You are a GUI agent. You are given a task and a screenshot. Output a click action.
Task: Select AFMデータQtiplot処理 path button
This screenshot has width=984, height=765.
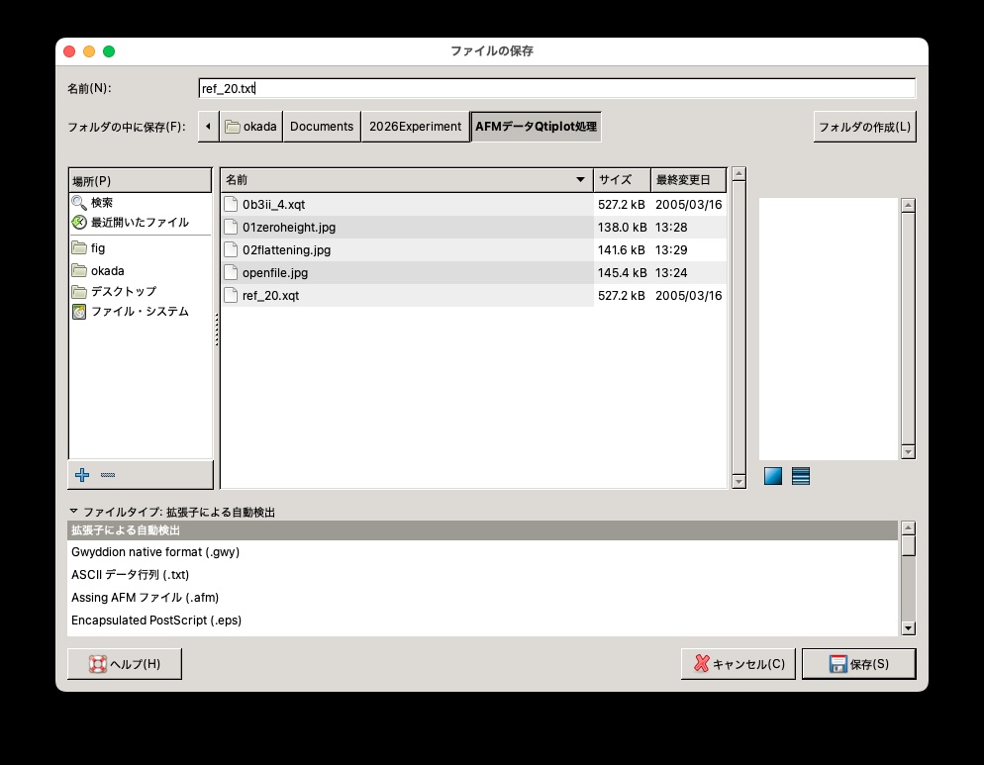tap(536, 126)
